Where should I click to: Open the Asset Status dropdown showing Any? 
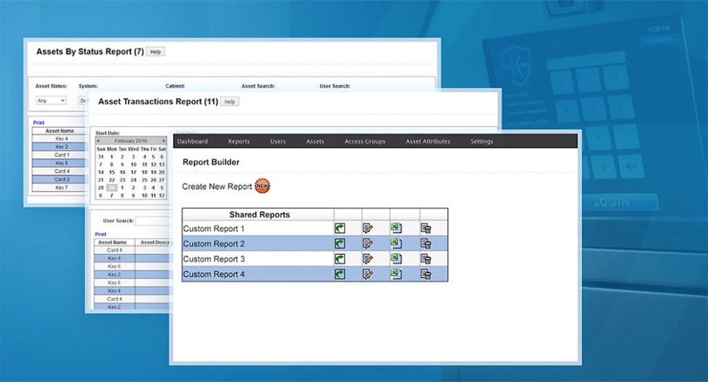[50, 100]
